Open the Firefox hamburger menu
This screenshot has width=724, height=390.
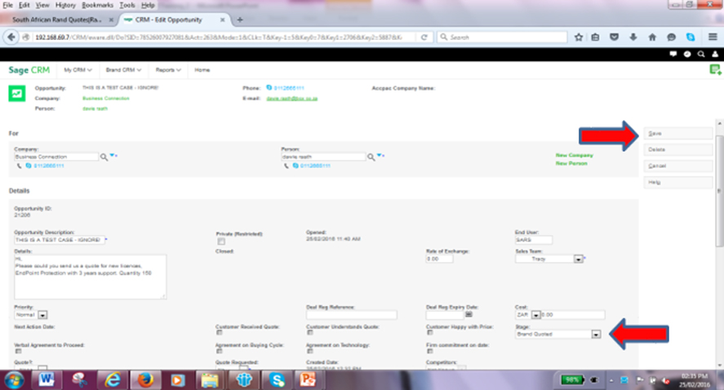coord(713,37)
